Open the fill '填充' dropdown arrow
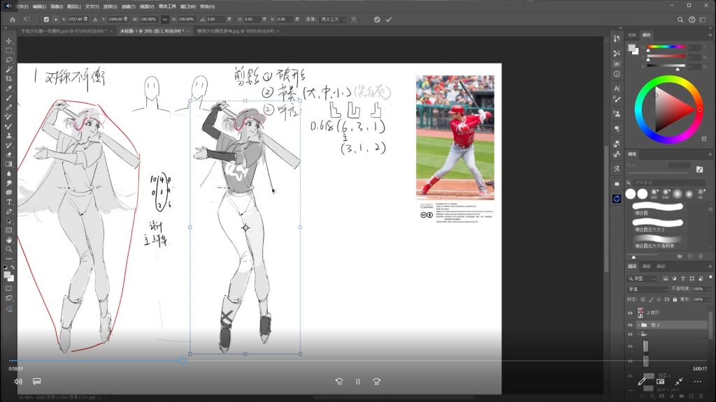The height and width of the screenshot is (402, 716). tap(709, 299)
